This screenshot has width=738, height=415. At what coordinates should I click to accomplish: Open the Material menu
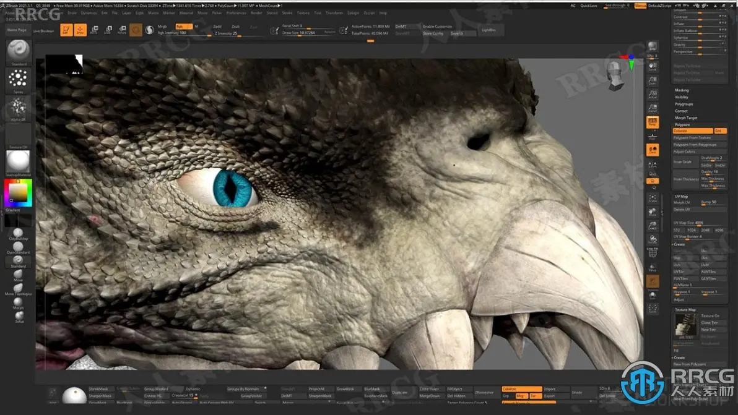click(186, 13)
